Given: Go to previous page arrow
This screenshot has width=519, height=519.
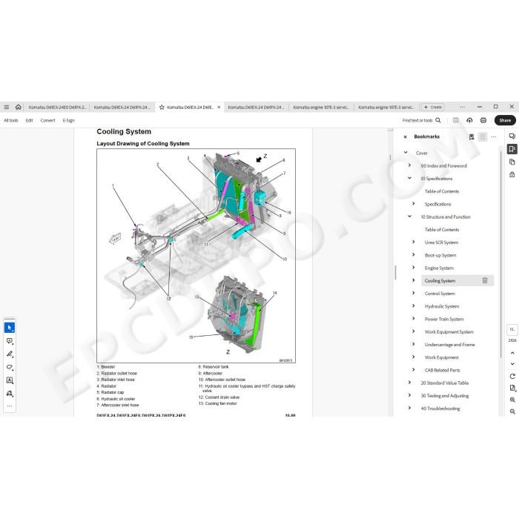Looking at the screenshot, I should (512, 353).
